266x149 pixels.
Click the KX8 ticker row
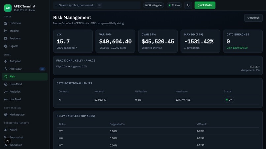[158, 138]
